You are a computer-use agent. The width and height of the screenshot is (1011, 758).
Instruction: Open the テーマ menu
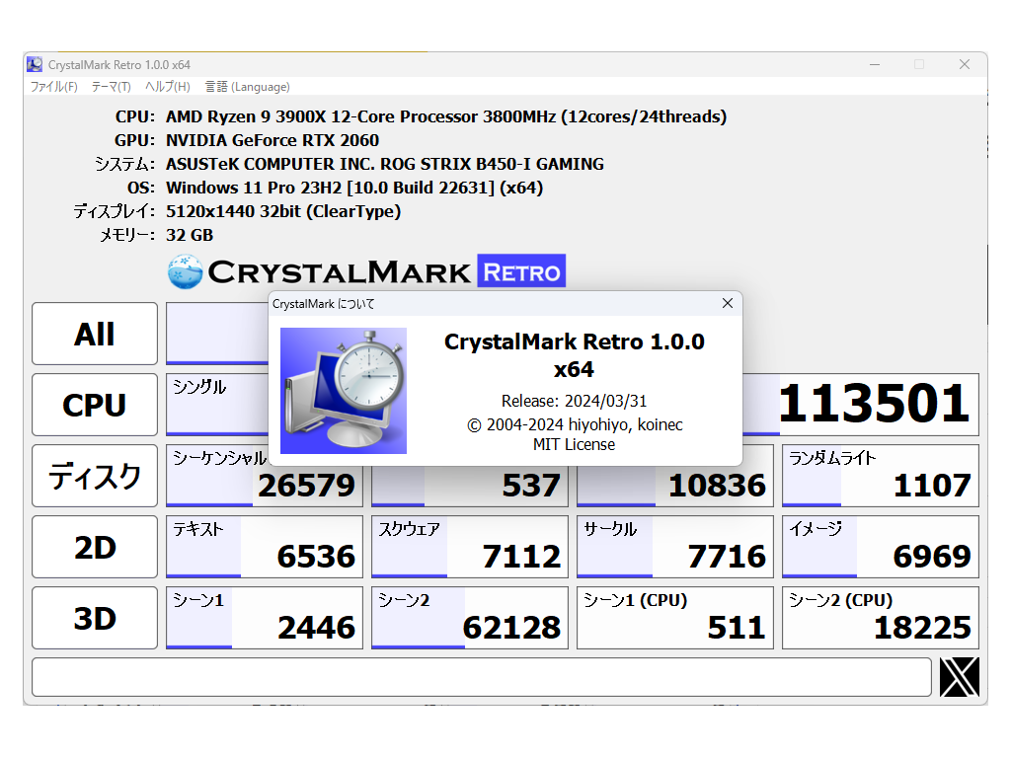pos(110,87)
